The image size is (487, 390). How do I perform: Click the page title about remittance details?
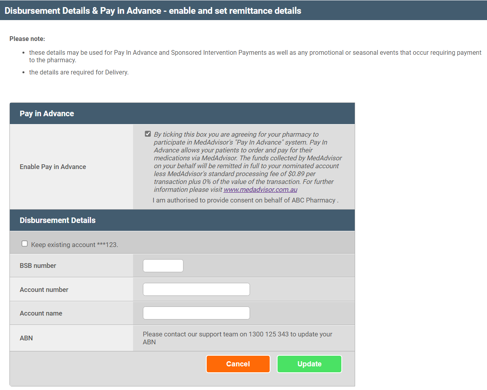(x=152, y=11)
